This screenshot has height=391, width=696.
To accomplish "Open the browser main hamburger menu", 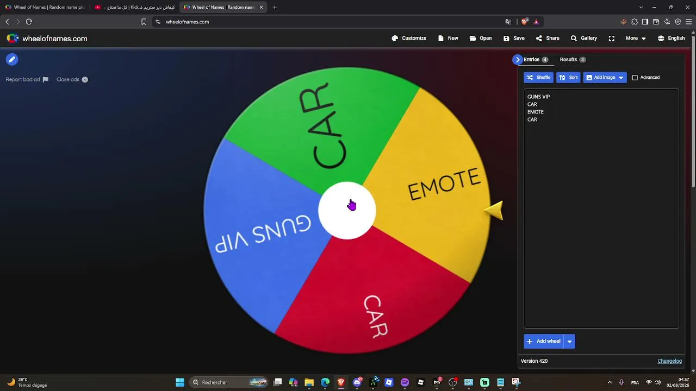I will click(688, 22).
